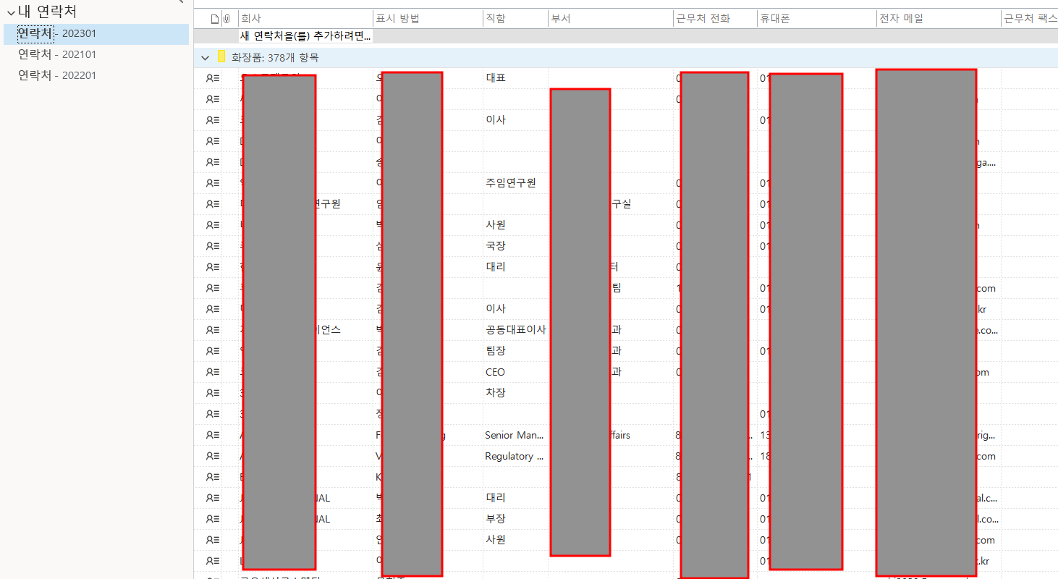1058x579 pixels.
Task: Open the 연락처 - 202201 folder
Action: pyautogui.click(x=57, y=75)
